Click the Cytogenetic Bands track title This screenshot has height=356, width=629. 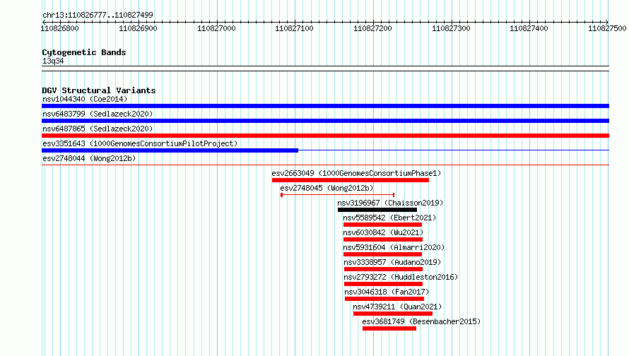[84, 52]
